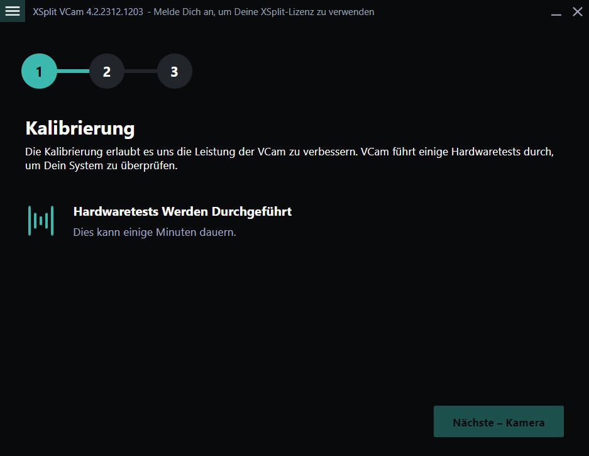Open the hamburger menu
Screen dimensions: 589x456
tap(13, 11)
